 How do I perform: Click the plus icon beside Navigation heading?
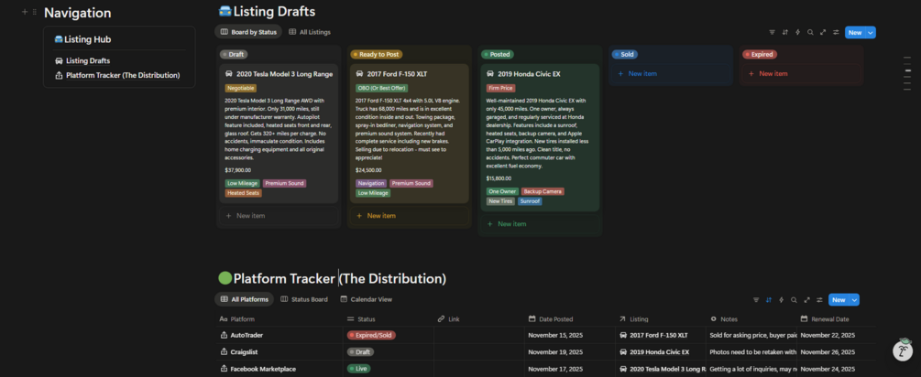click(25, 12)
